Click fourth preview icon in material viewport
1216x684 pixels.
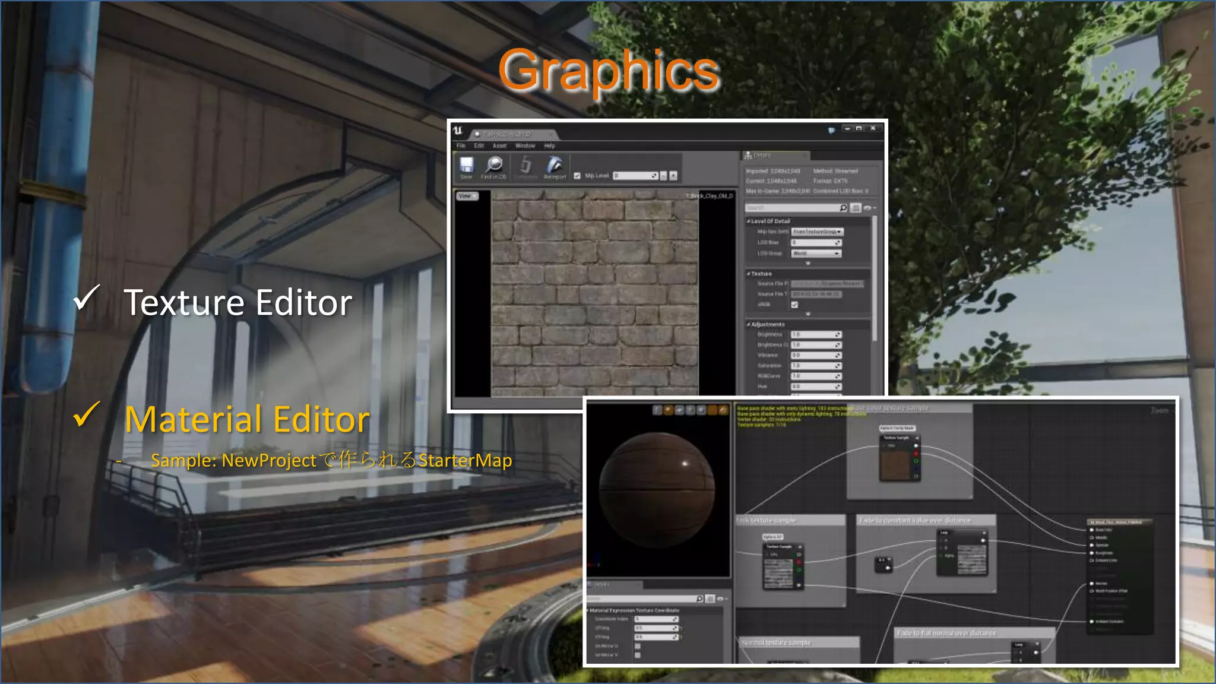(691, 410)
